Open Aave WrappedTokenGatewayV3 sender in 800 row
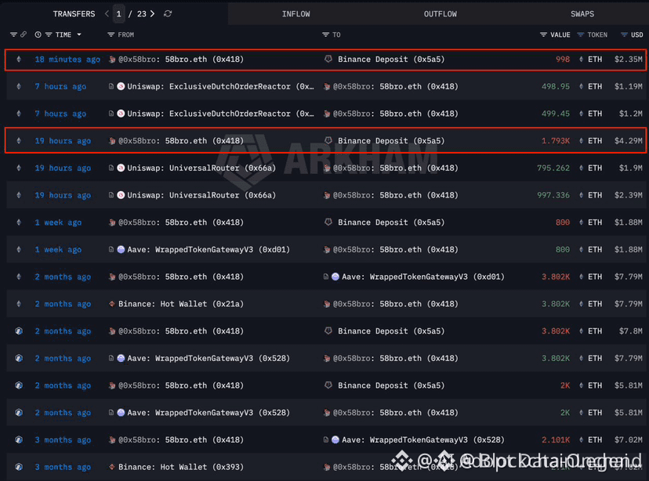The height and width of the screenshot is (481, 649). click(208, 250)
